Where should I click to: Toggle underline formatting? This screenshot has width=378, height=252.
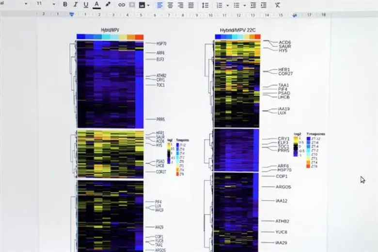[86, 5]
